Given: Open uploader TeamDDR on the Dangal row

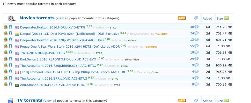Looking at the screenshot, I should (x=161, y=34).
